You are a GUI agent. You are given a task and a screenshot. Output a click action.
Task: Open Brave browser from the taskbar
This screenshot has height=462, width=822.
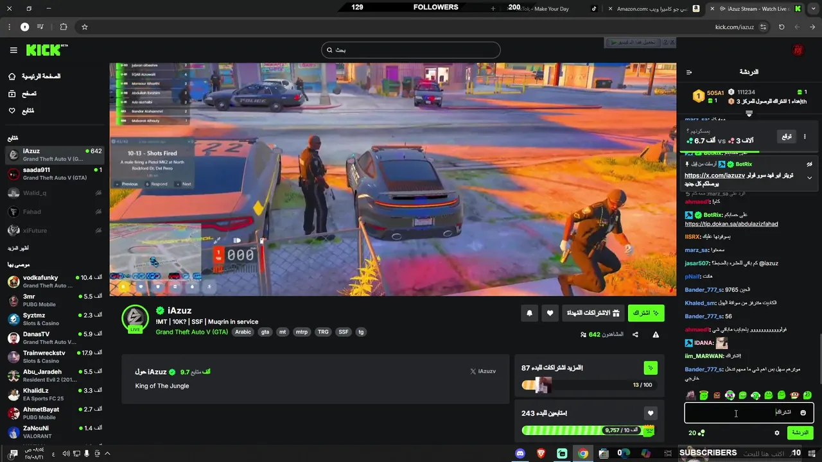[541, 454]
